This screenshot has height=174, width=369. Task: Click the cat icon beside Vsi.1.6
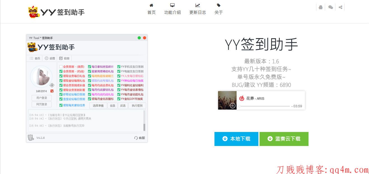[31, 138]
